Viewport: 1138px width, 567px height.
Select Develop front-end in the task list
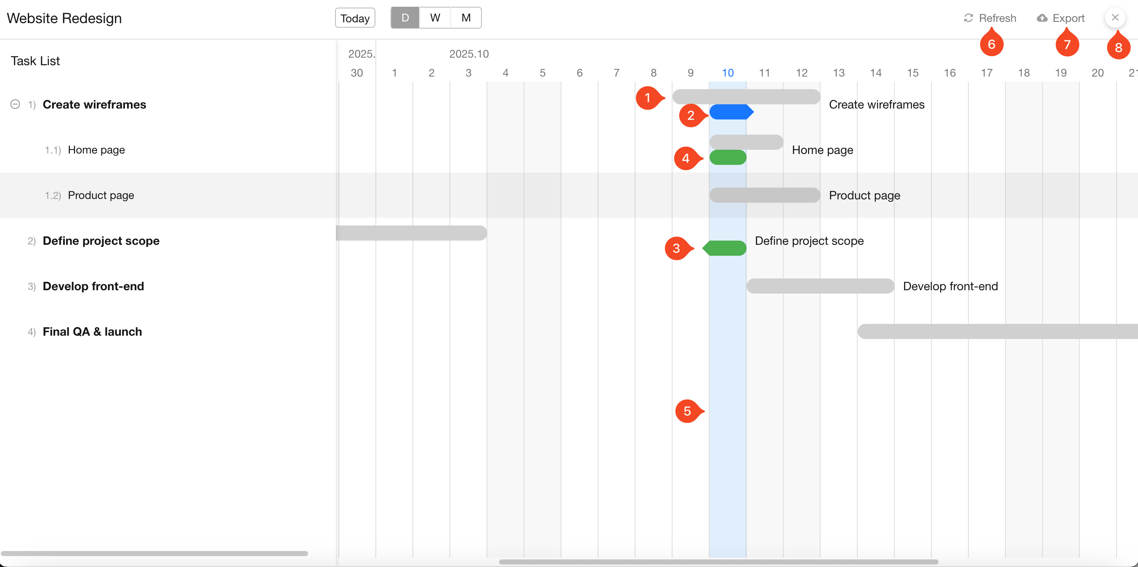click(93, 286)
